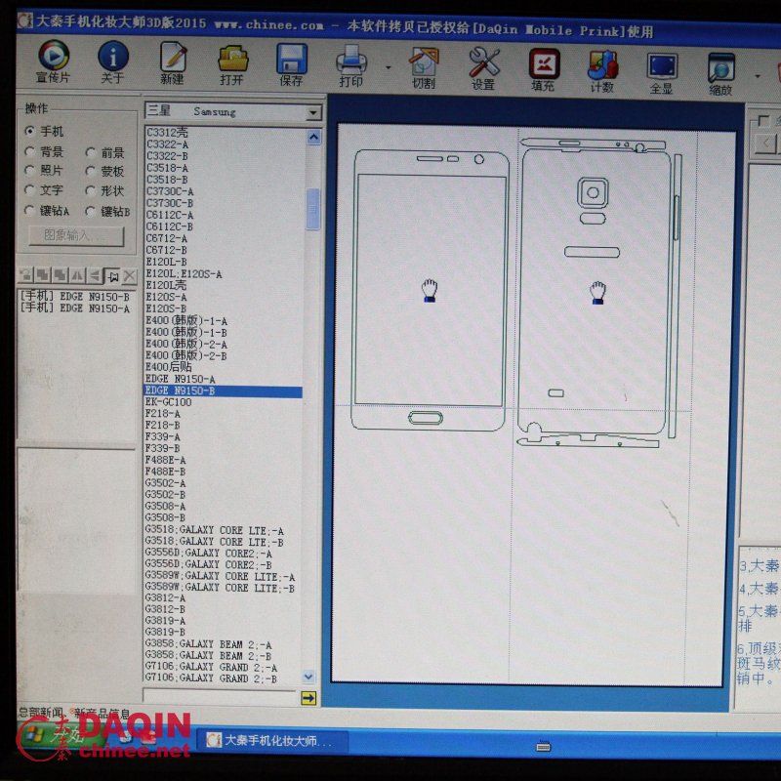Select E120L壳 in model list
Image resolution: width=781 pixels, height=781 pixels.
(x=166, y=285)
